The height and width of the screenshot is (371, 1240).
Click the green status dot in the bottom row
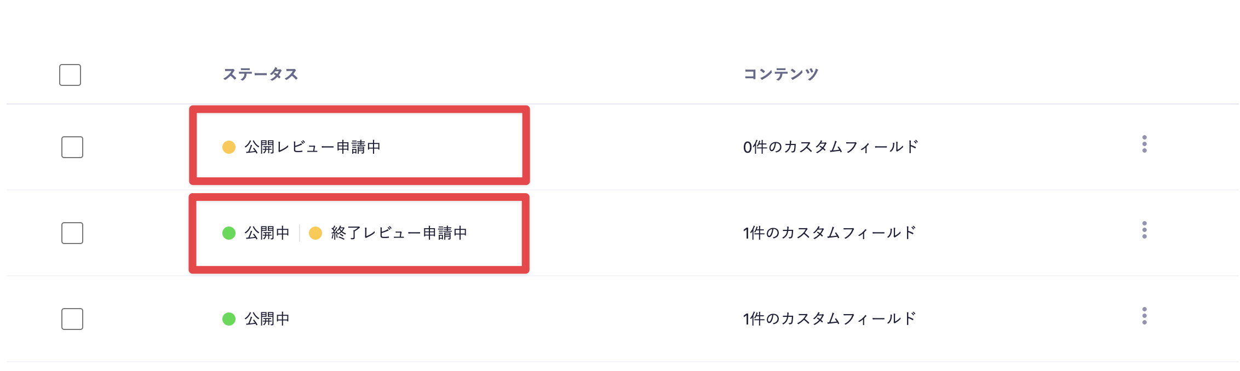[x=229, y=319]
